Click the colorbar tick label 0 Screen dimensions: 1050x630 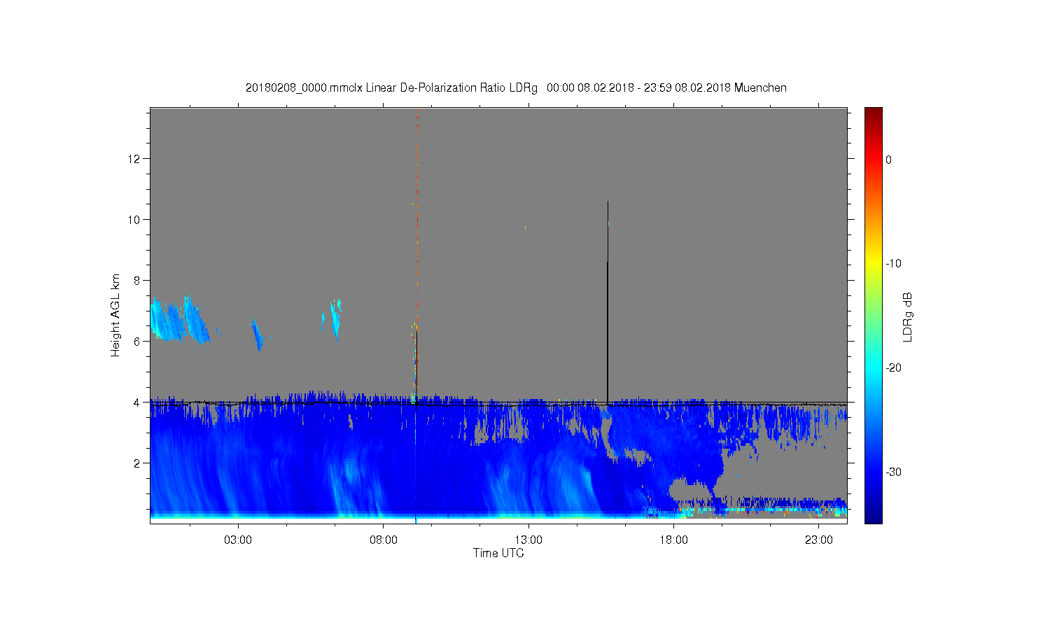[x=889, y=160]
